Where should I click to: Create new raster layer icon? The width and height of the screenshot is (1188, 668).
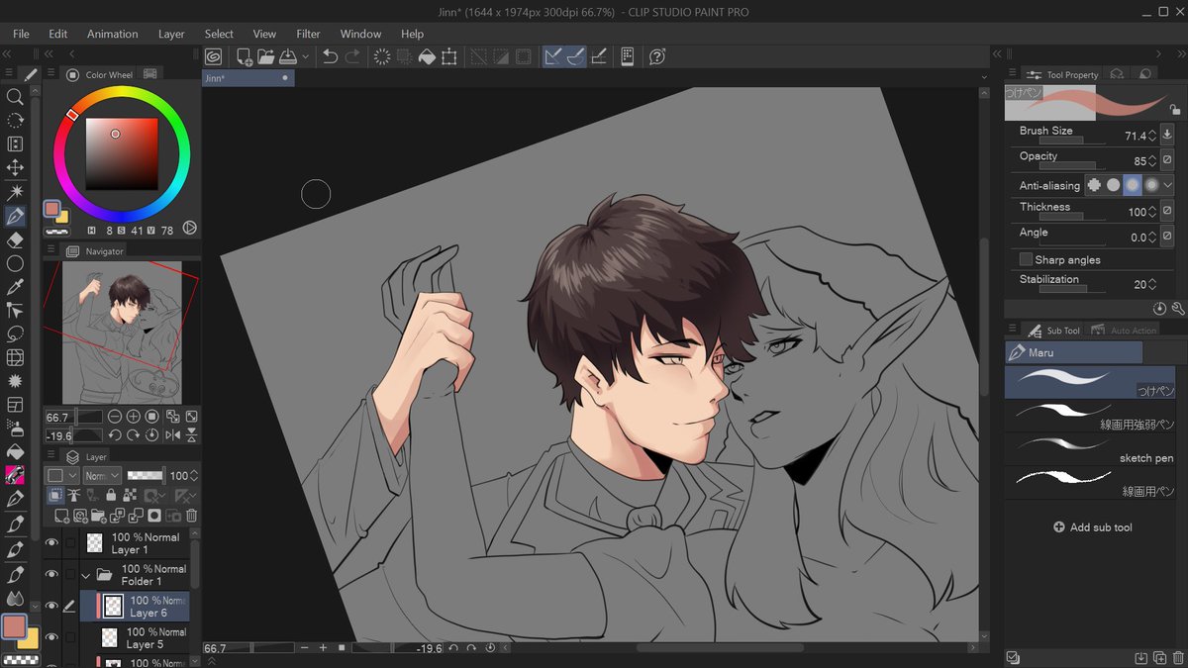(x=61, y=516)
